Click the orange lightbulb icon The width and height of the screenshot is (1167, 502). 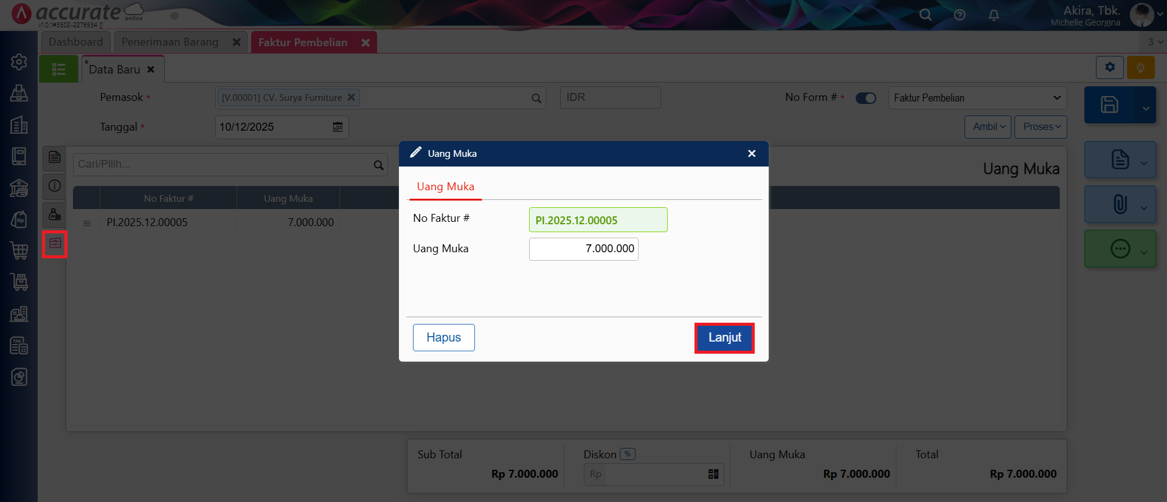click(1140, 67)
